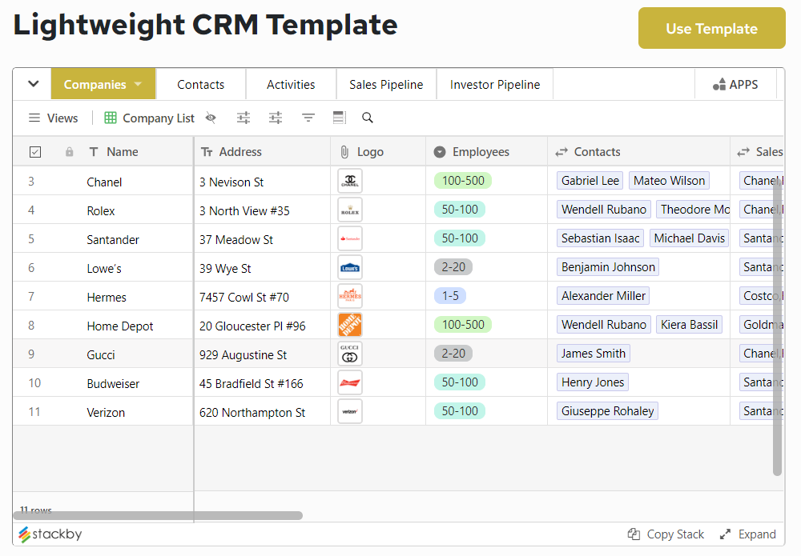Open Rolex's 50-100 Employees dropdown
801x556 pixels.
460,210
